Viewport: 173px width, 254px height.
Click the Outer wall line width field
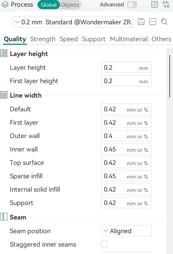point(126,136)
